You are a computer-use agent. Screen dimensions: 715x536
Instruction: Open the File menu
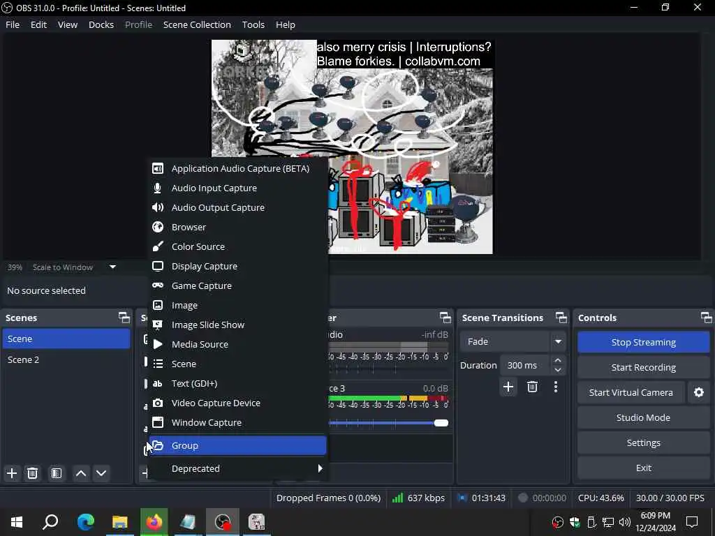[x=13, y=24]
